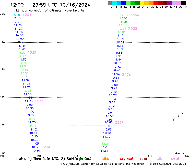The image size is (189, 166).
Task: Click the wave height value 12.54
Action: 23,66
